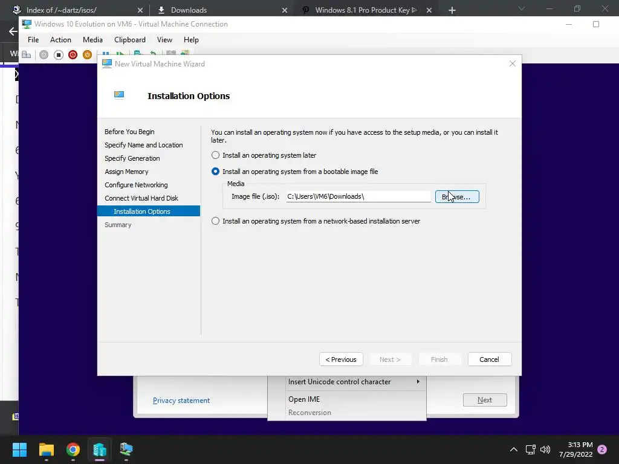Select Install an operating system later
This screenshot has height=464, width=619.
(215, 155)
